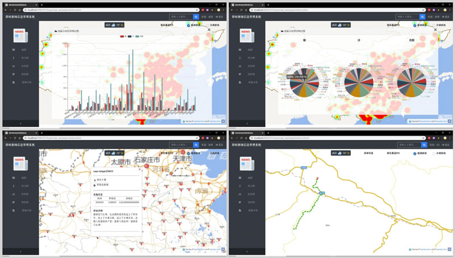Open the heatmap sidebar item in bottom-left window

pyautogui.click(x=13, y=186)
